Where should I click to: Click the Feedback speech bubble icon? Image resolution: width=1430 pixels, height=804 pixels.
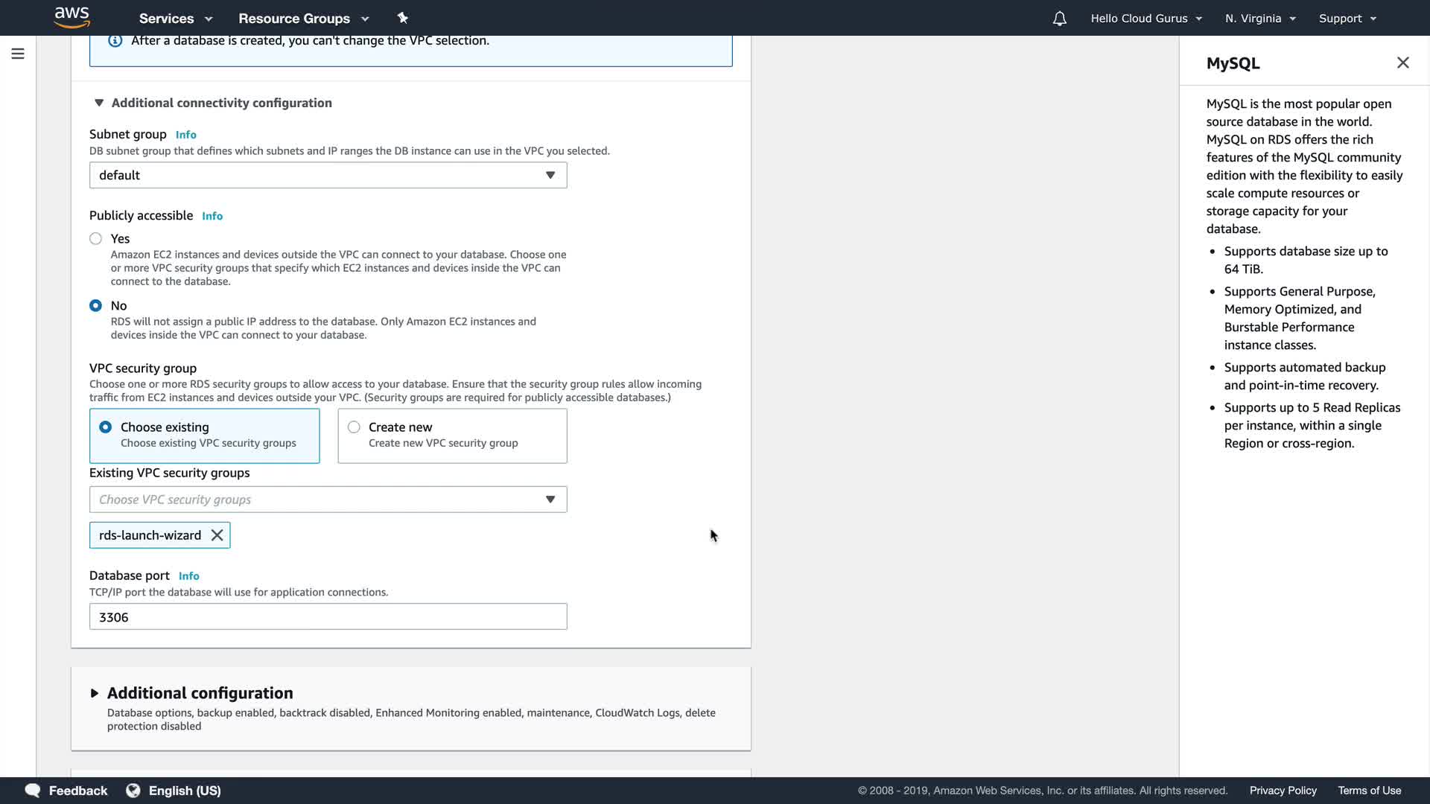coord(33,791)
